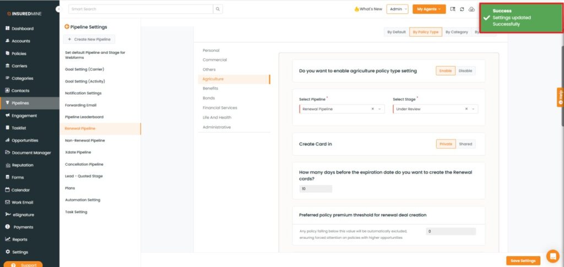
Task: Click the Save Settings button
Action: point(523,260)
